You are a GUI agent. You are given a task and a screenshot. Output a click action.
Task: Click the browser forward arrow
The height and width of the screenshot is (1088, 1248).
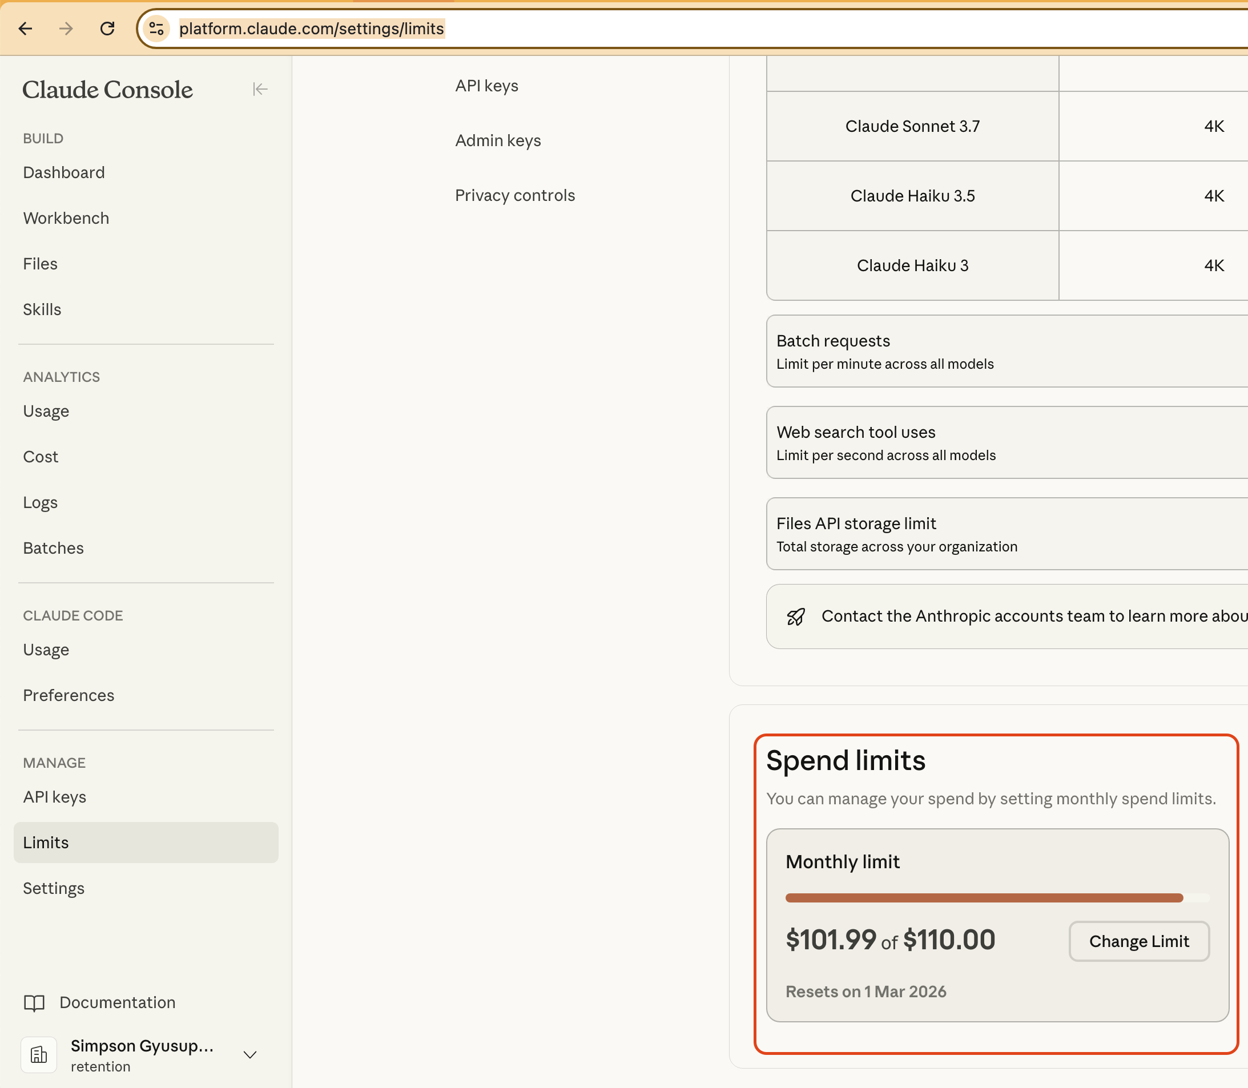66,29
